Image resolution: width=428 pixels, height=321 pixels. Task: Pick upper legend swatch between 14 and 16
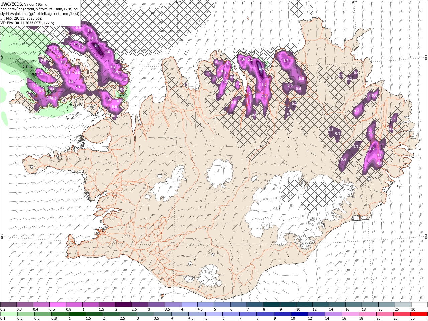[337, 305]
